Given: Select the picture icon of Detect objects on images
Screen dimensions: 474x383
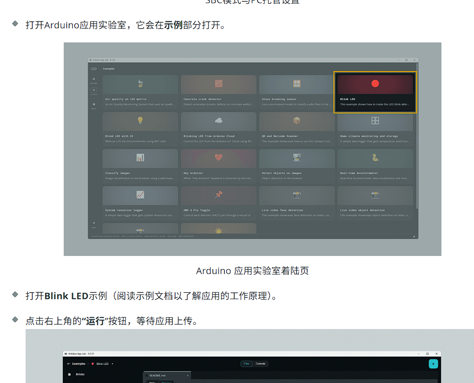Looking at the screenshot, I should click(x=297, y=157).
